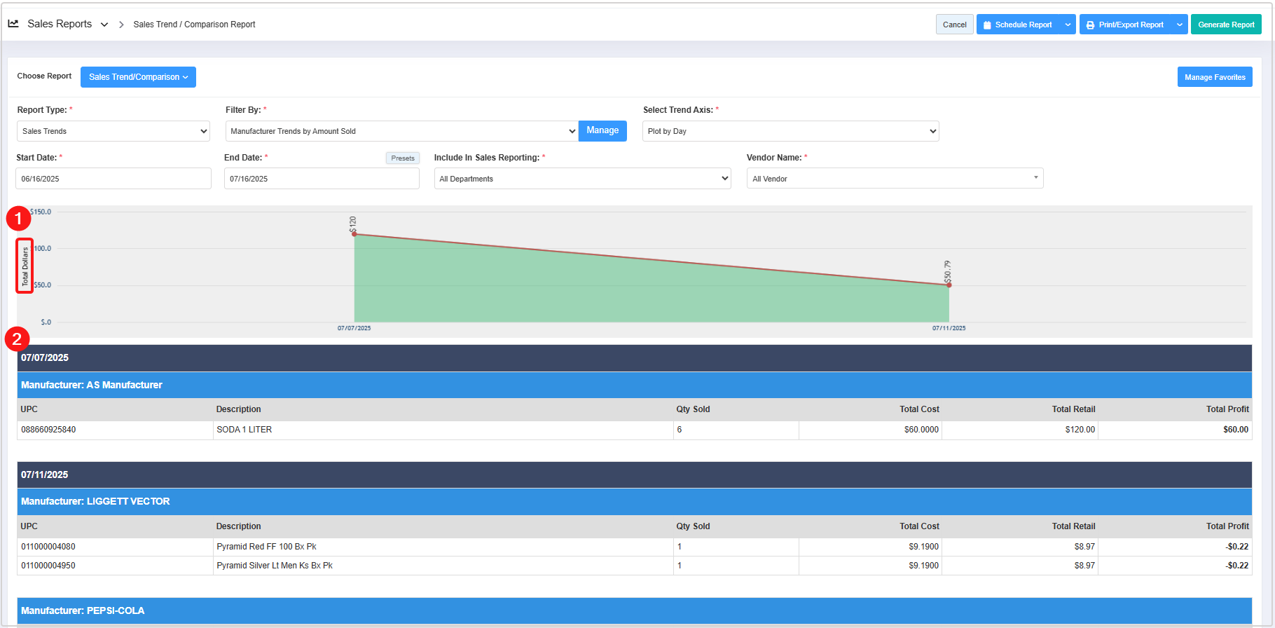Click the printer icon on Print/Export Report
1275x628 pixels.
click(1090, 25)
